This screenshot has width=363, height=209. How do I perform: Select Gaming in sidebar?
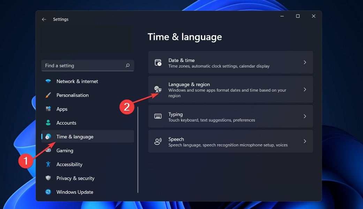(x=88, y=150)
